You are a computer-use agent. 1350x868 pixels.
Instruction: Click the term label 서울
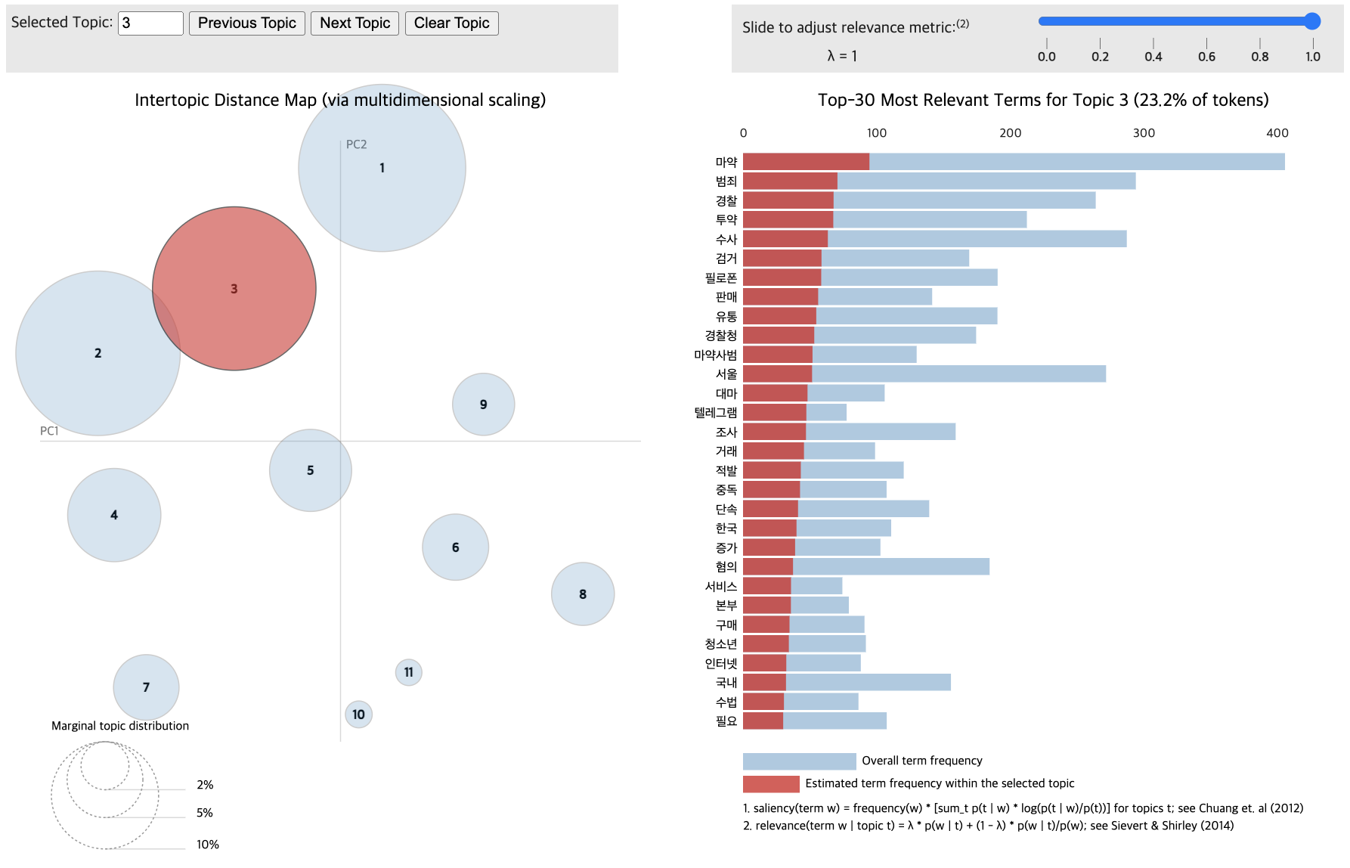(726, 374)
